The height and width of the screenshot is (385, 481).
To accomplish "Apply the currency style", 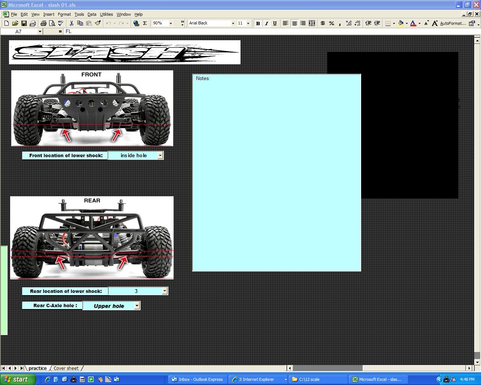I will pyautogui.click(x=323, y=23).
